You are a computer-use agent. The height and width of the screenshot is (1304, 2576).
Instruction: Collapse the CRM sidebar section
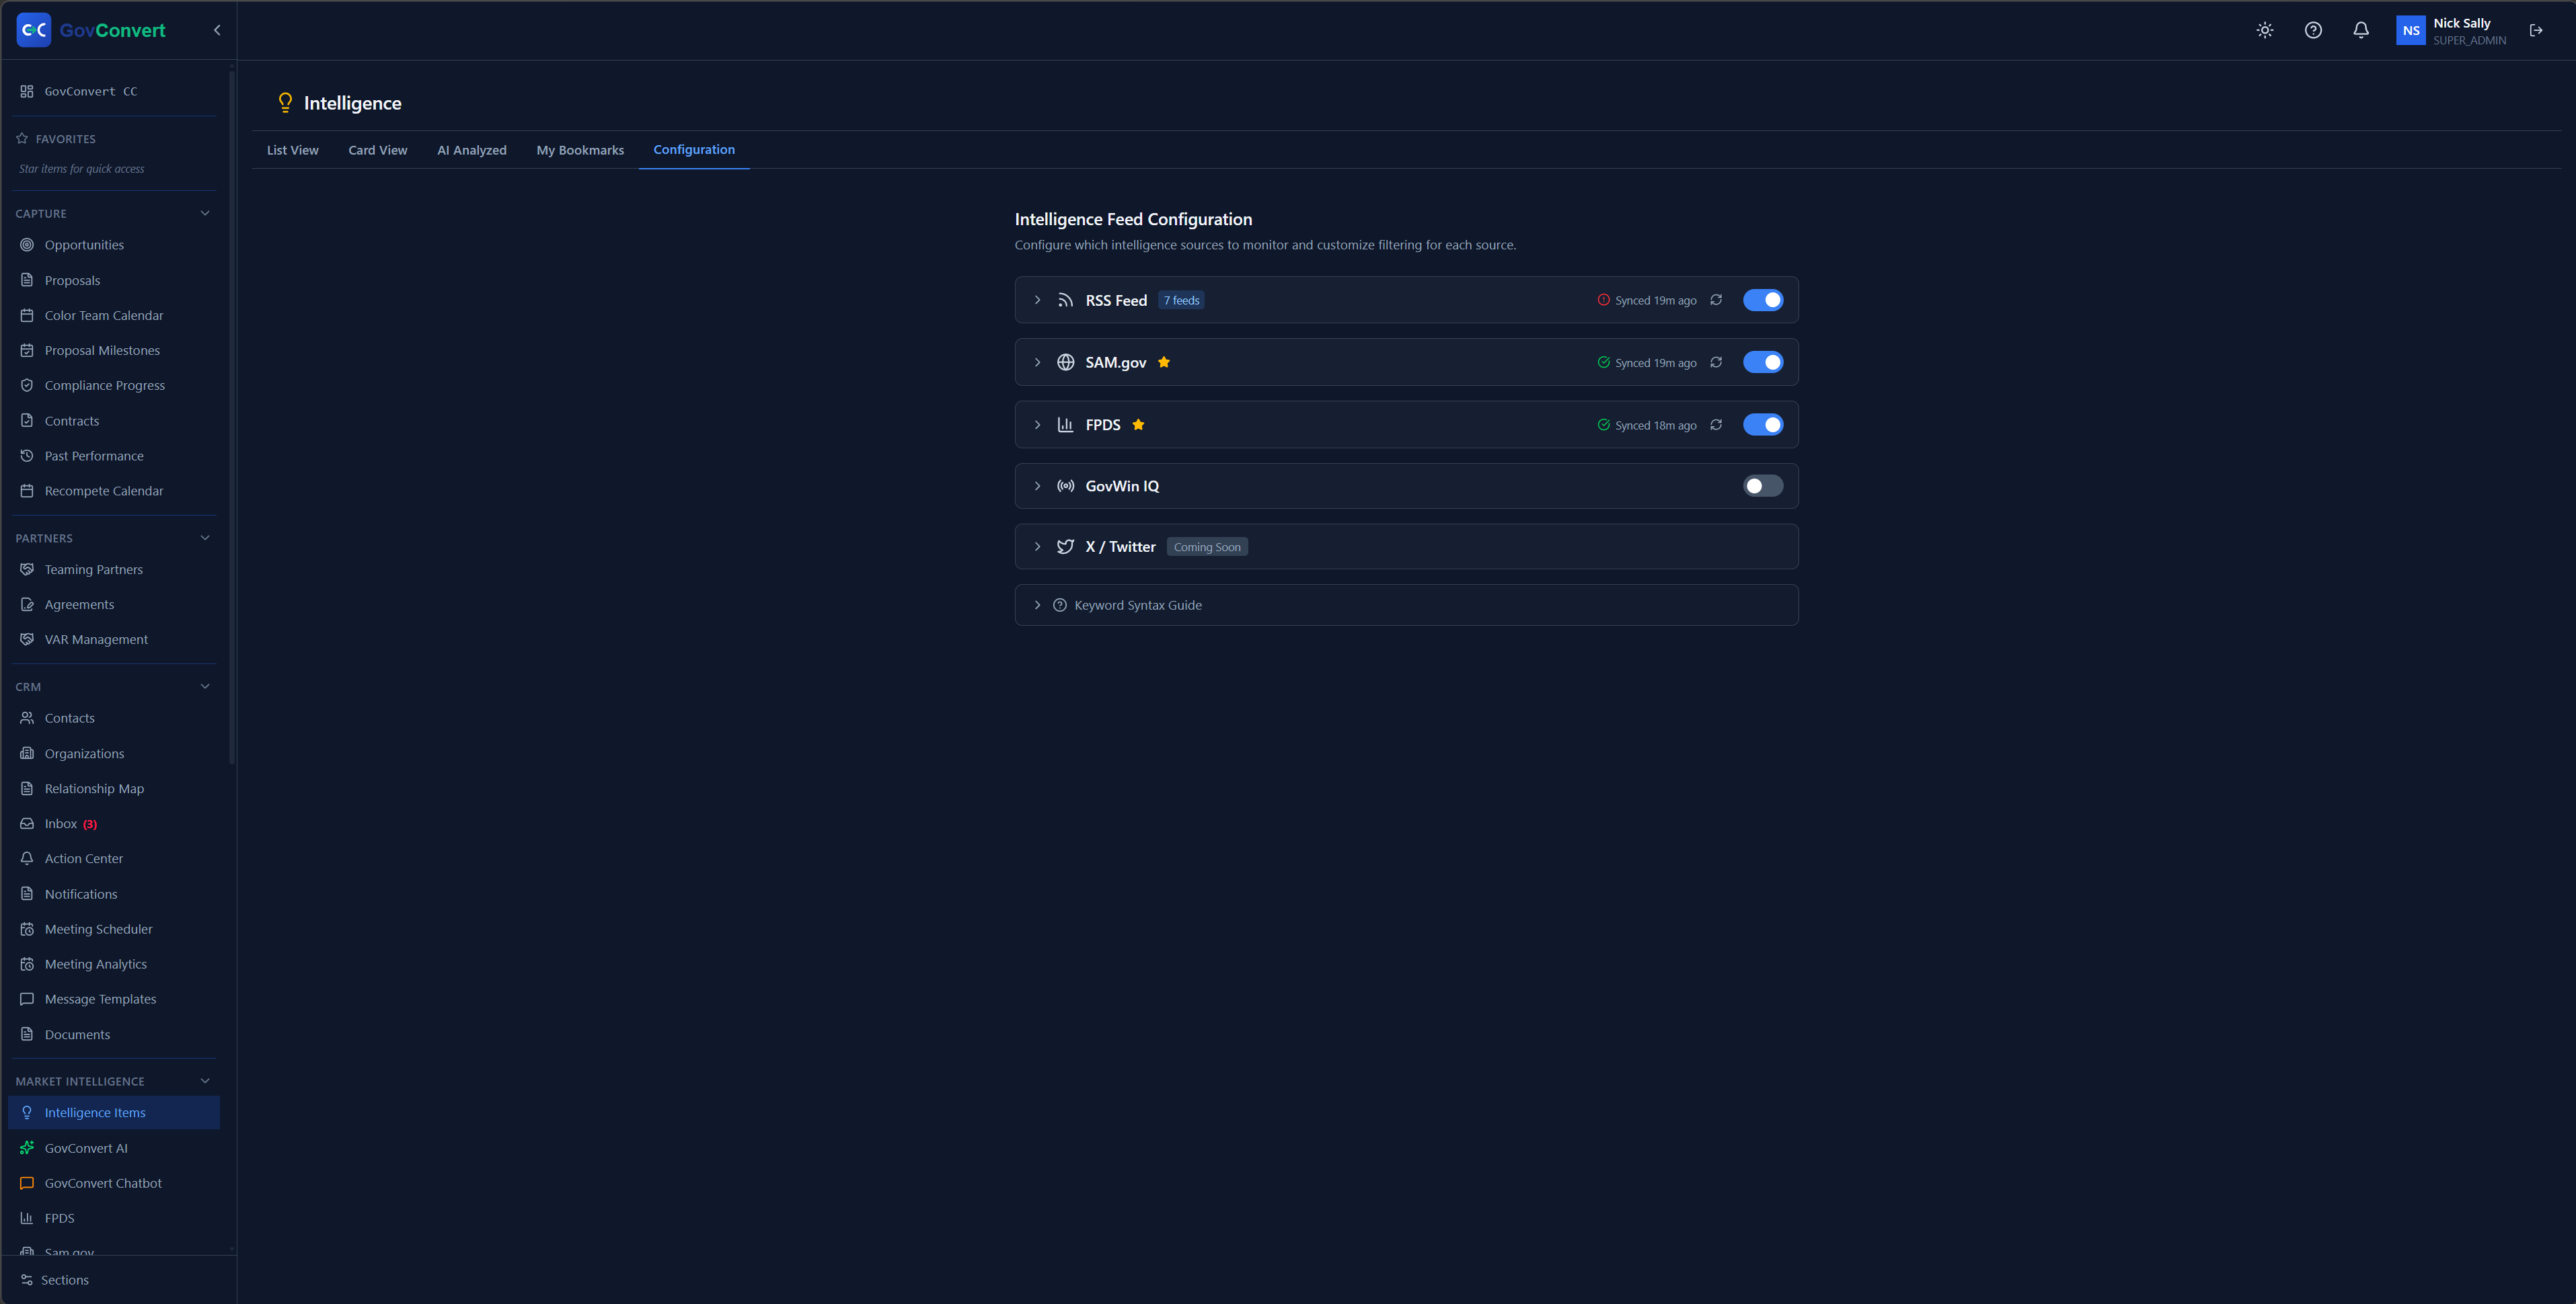[x=205, y=686]
